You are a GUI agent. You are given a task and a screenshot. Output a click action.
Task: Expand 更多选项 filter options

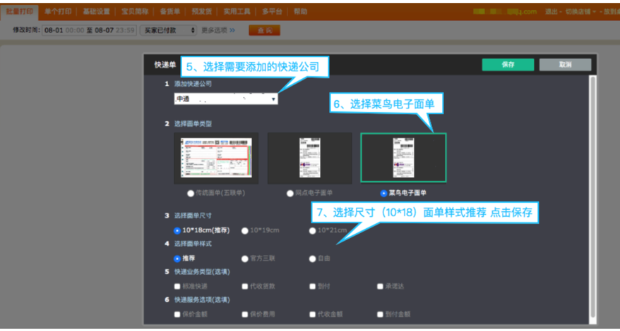click(x=218, y=30)
